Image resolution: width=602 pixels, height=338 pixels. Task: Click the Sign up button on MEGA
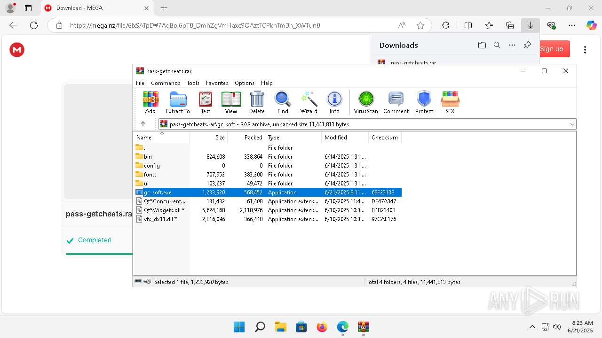(x=554, y=49)
